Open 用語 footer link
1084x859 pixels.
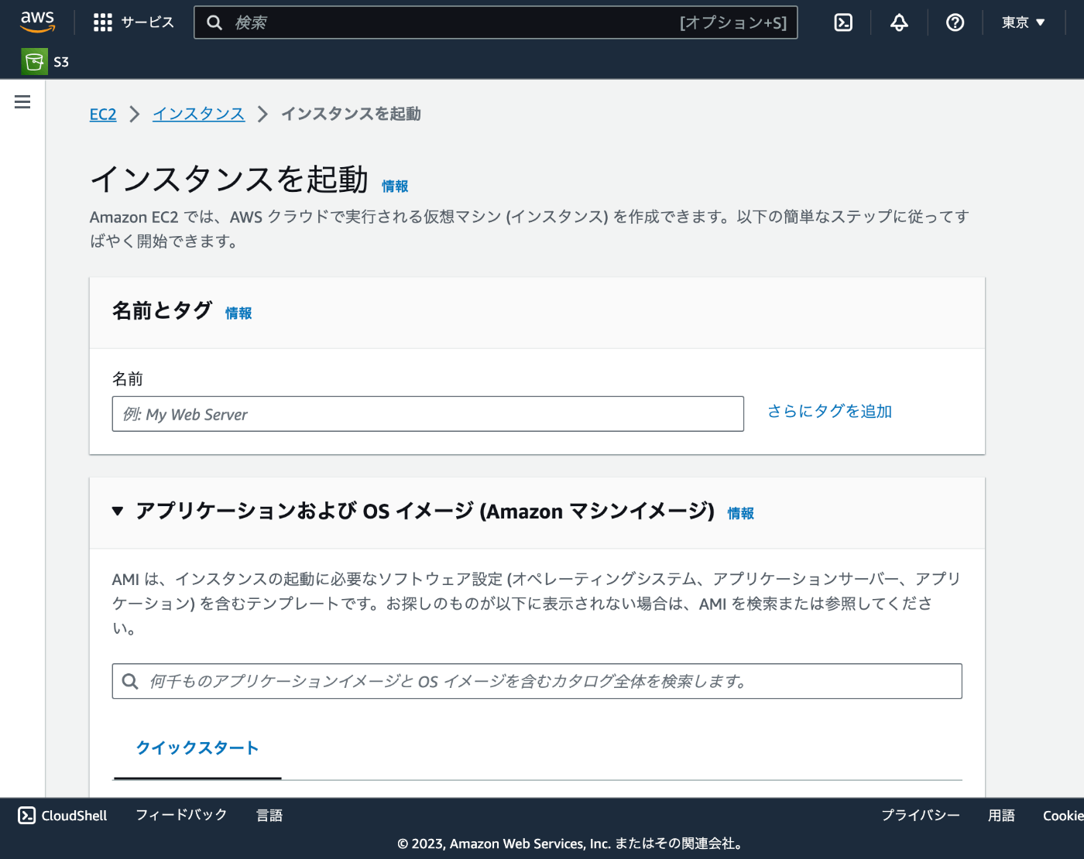click(x=1001, y=815)
